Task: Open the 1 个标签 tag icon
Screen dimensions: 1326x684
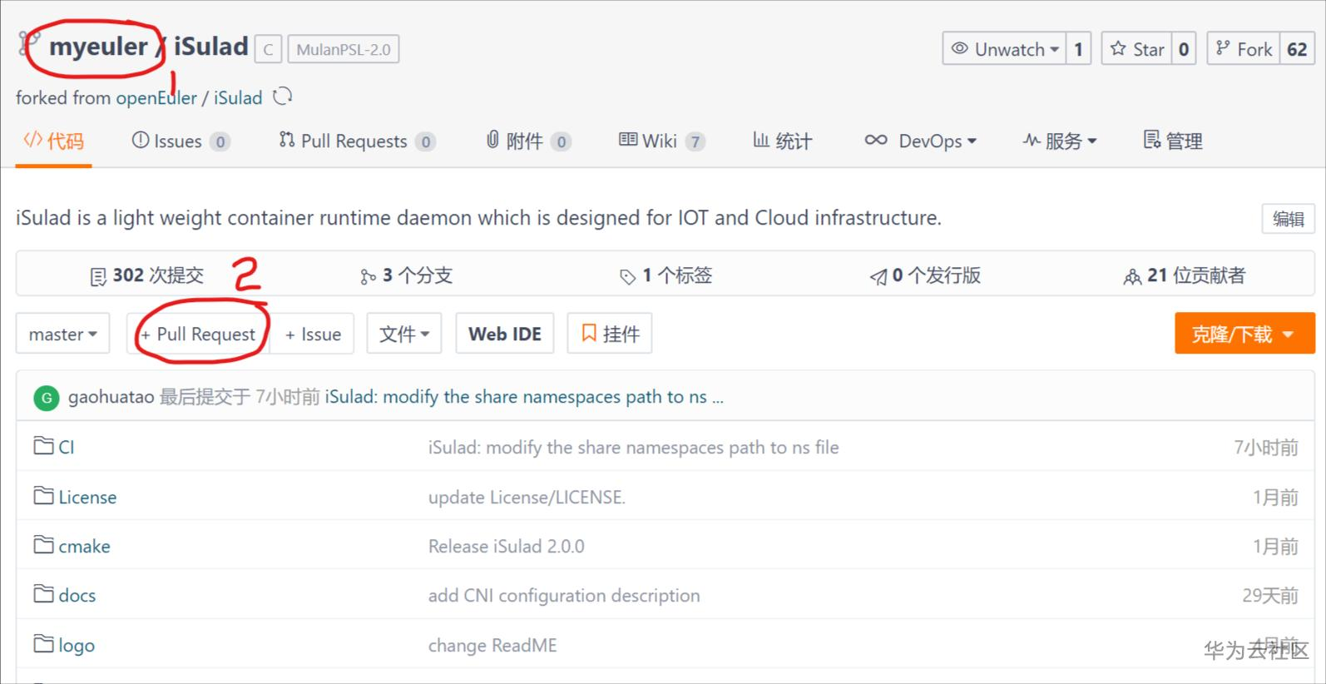Action: 630,275
